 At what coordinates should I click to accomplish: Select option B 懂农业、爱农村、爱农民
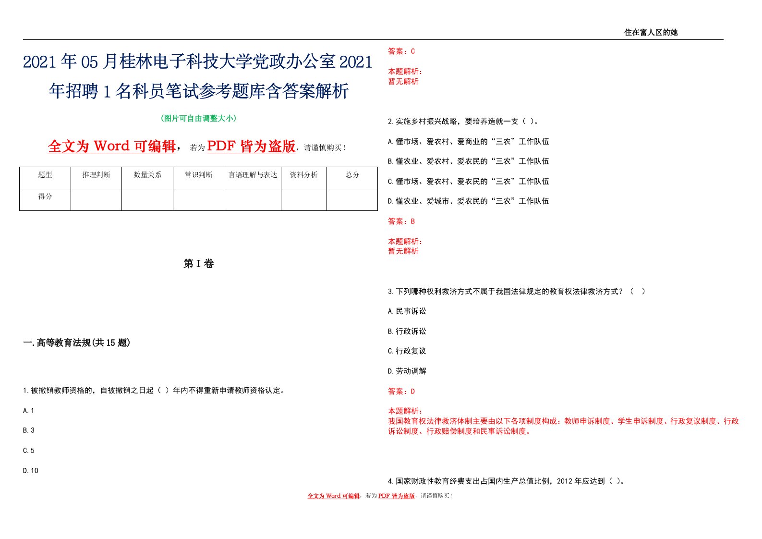click(x=468, y=161)
